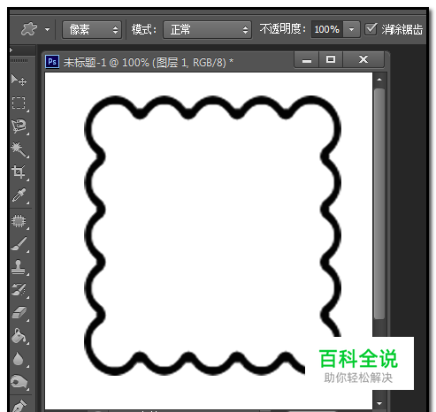This screenshot has height=412, width=436.
Task: Open the 模式 正常 blend dropdown
Action: click(207, 29)
